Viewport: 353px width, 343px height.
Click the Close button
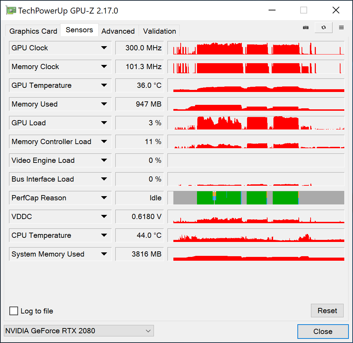pyautogui.click(x=323, y=331)
